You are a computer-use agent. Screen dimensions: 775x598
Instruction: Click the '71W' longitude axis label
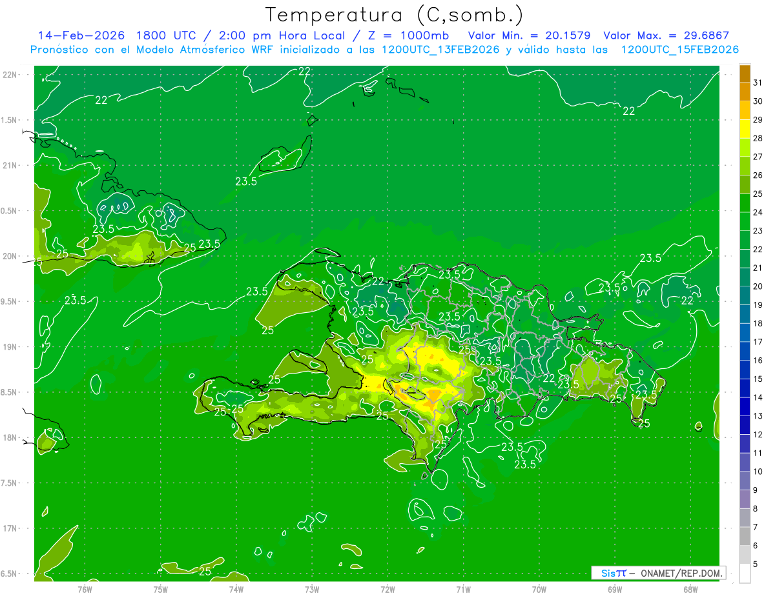[x=463, y=589]
